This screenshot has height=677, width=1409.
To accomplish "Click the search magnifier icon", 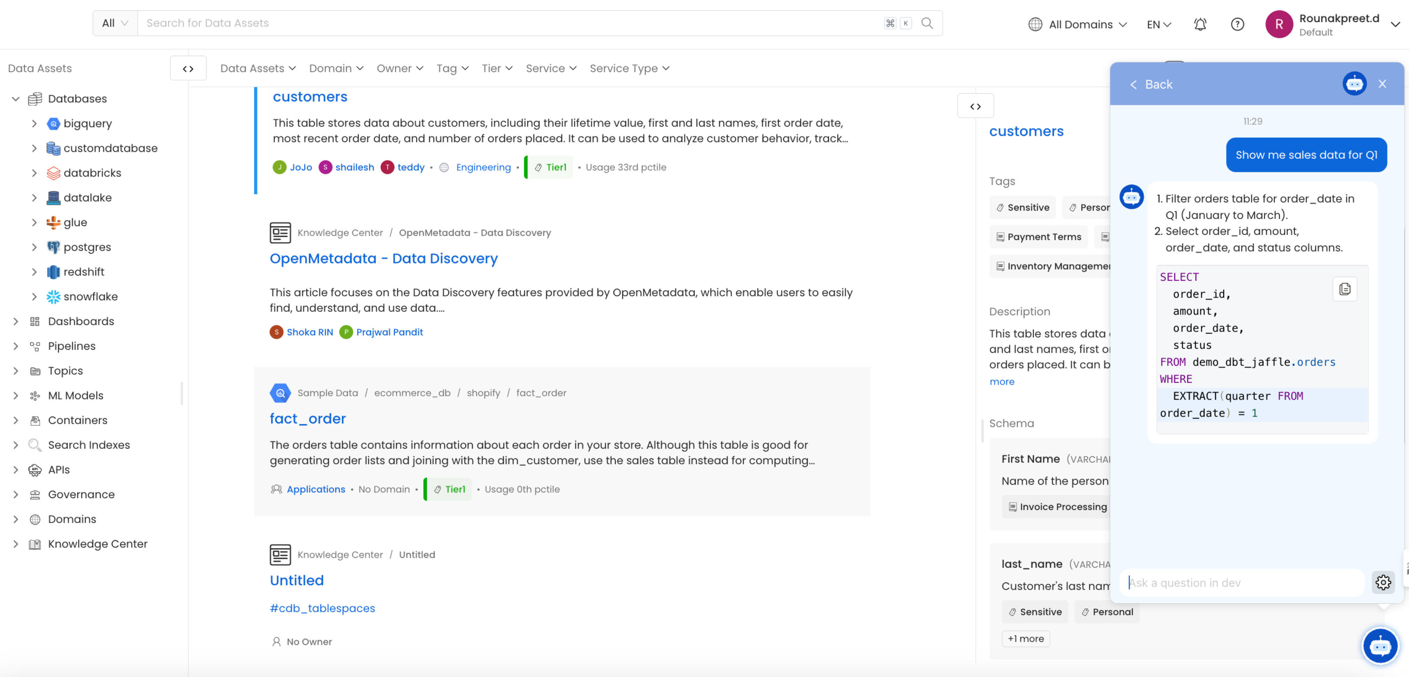I will coord(927,23).
